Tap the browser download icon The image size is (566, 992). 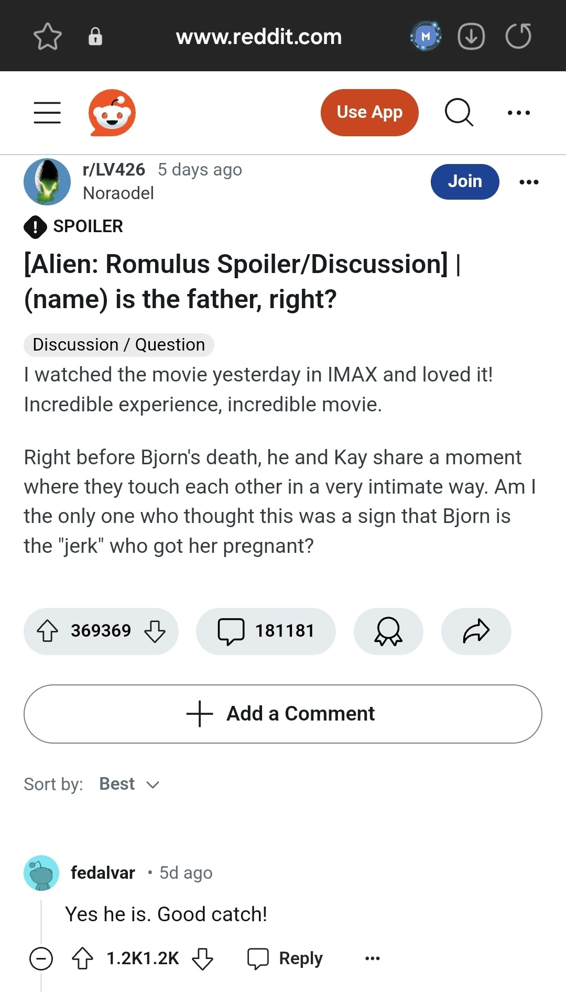[x=471, y=37]
